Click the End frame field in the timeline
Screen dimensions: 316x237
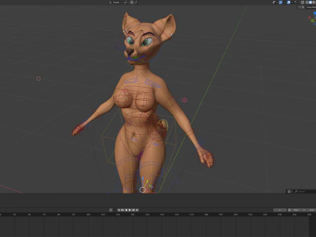(x=311, y=210)
